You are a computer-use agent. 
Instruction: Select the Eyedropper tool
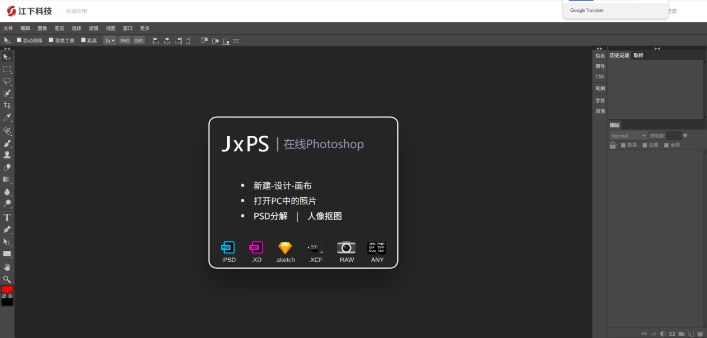click(7, 117)
